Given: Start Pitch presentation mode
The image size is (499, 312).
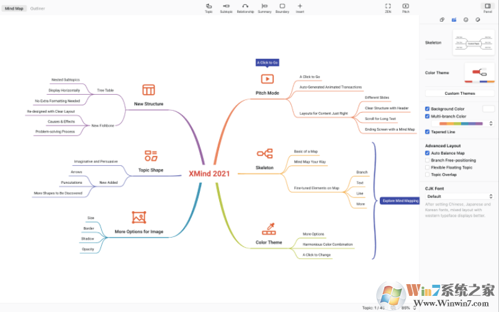Looking at the screenshot, I should pos(406,7).
